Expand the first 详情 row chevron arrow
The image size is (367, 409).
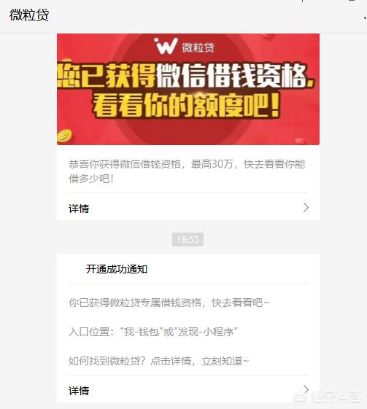306,208
